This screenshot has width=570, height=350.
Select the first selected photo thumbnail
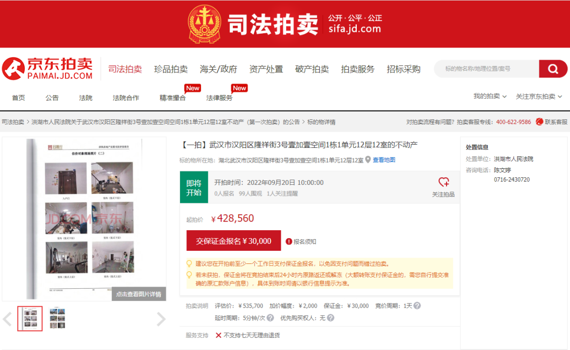click(30, 319)
